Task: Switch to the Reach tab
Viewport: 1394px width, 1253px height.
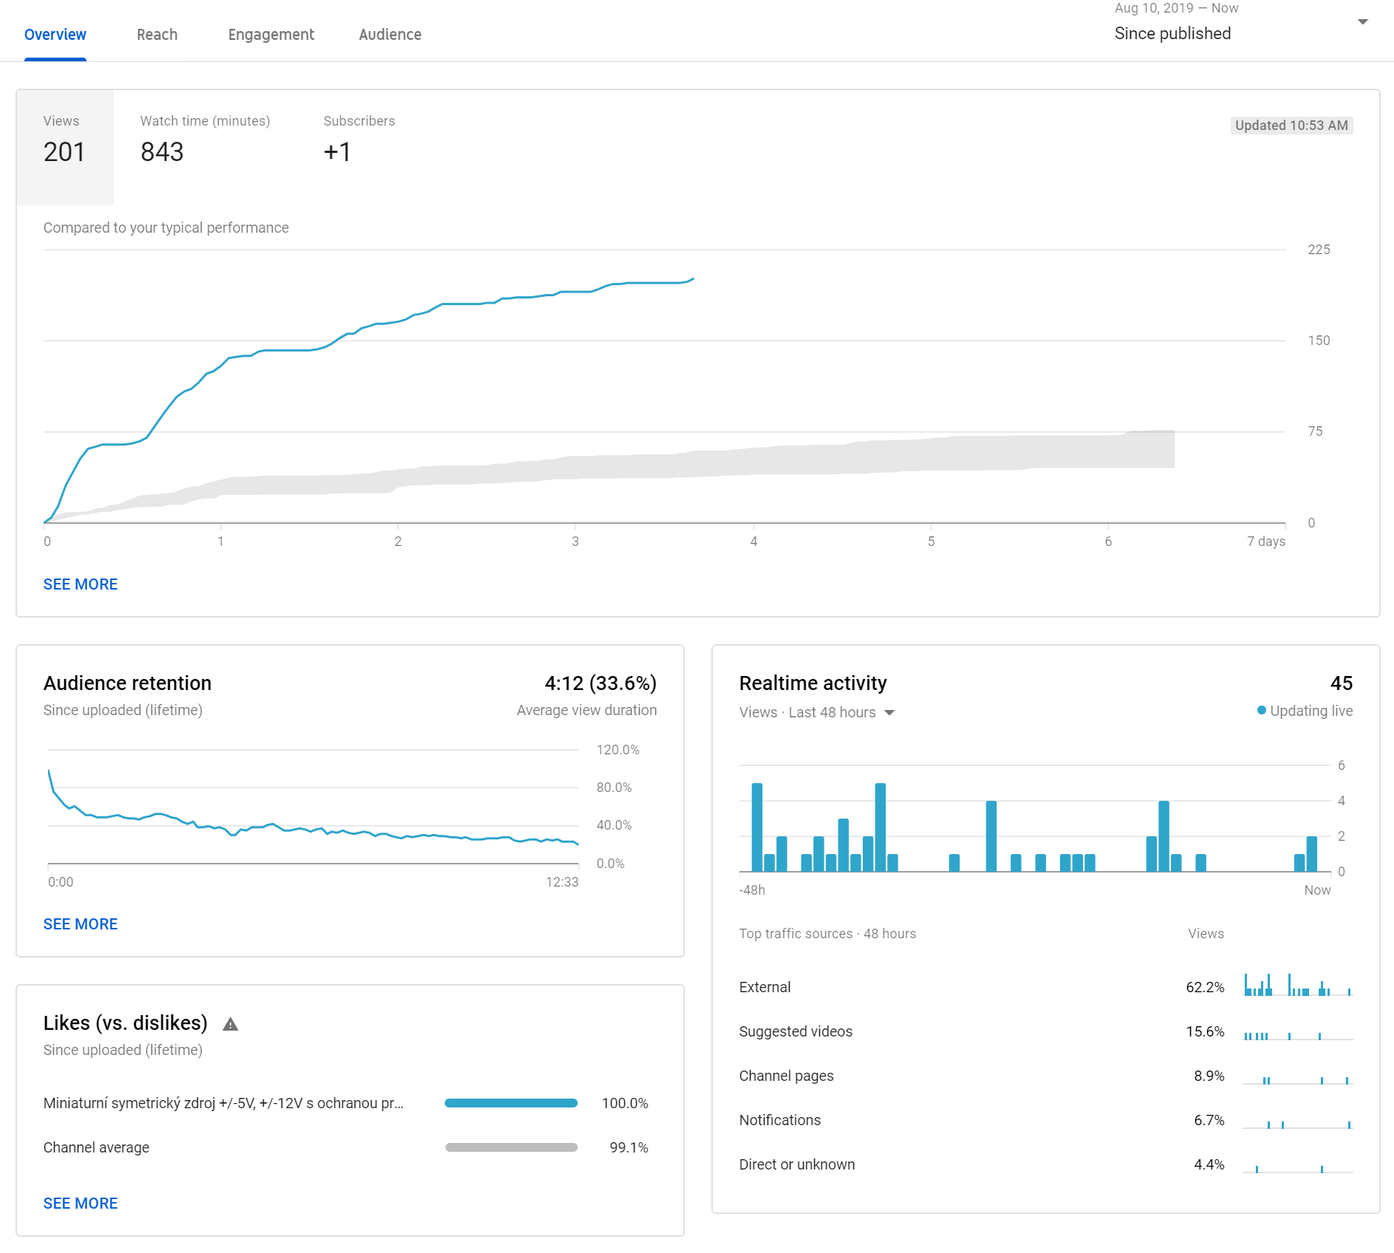Action: (157, 35)
